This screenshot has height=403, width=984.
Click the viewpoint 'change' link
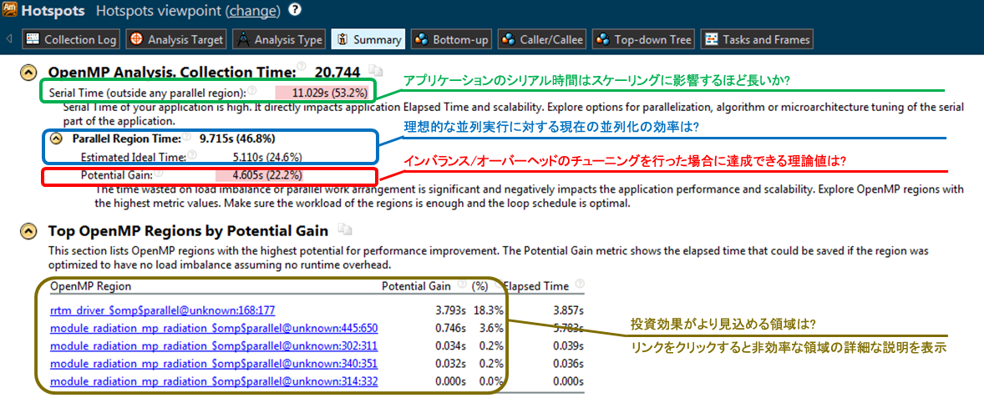254,12
